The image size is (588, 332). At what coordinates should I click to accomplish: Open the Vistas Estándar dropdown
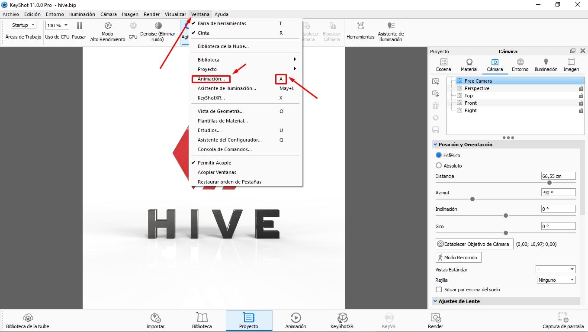(x=556, y=269)
